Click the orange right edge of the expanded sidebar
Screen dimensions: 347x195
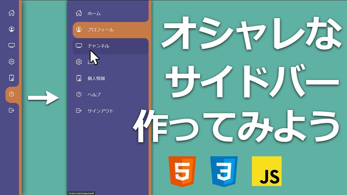coord(150,108)
